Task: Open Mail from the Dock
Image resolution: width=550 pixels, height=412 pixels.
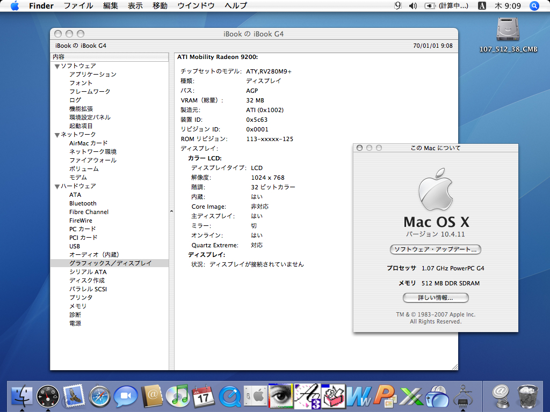Action: (73, 397)
